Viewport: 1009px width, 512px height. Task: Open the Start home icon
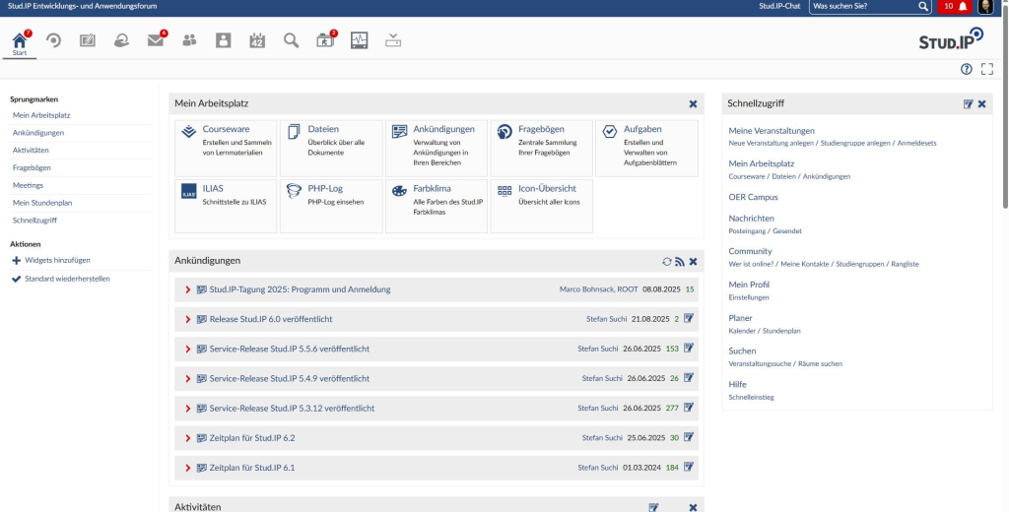[x=20, y=41]
